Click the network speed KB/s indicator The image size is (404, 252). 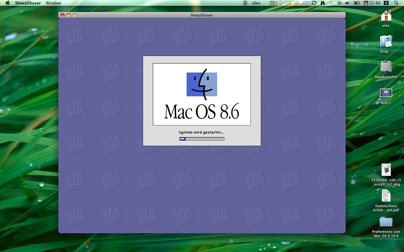click(x=273, y=3)
